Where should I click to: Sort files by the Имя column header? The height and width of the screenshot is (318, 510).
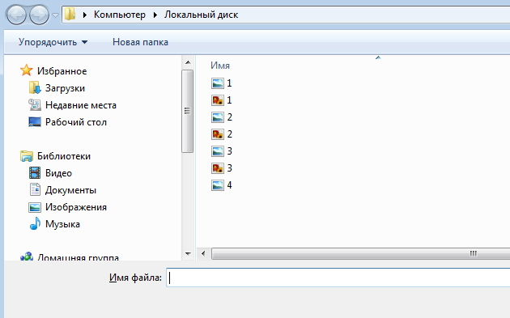click(220, 66)
